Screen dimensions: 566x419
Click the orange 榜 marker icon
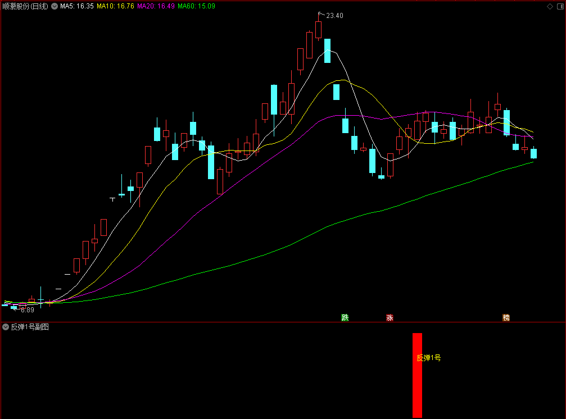(x=506, y=317)
